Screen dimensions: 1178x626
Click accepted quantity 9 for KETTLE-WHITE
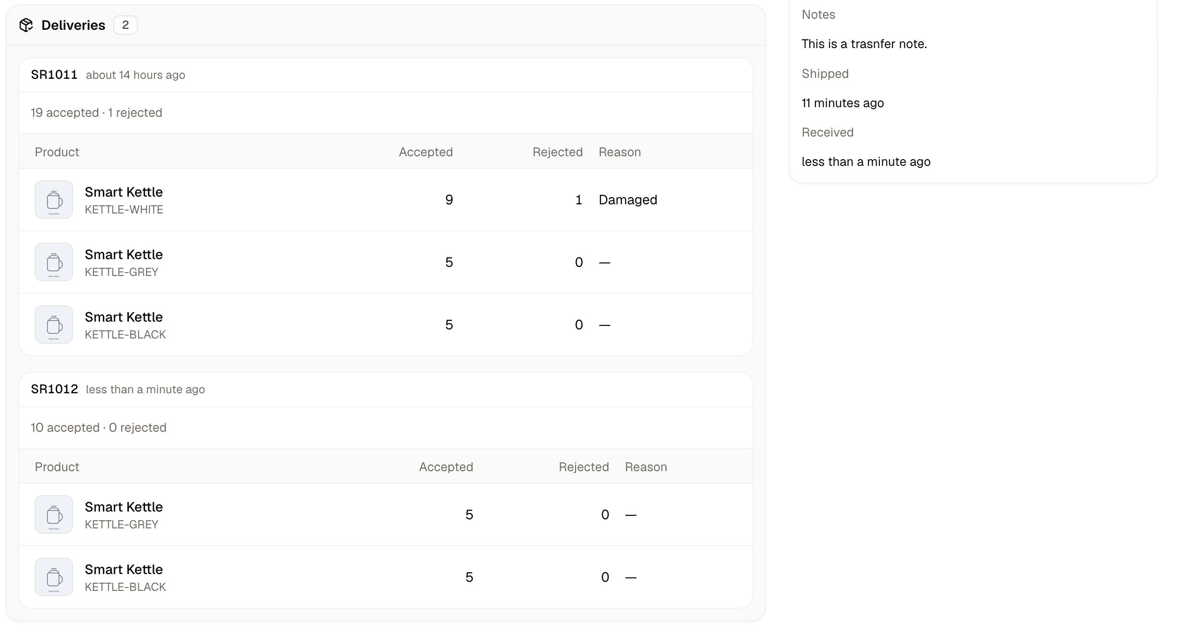pos(449,200)
